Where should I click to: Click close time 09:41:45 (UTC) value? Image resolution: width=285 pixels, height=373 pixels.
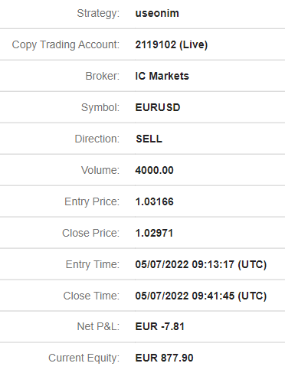pos(201,296)
